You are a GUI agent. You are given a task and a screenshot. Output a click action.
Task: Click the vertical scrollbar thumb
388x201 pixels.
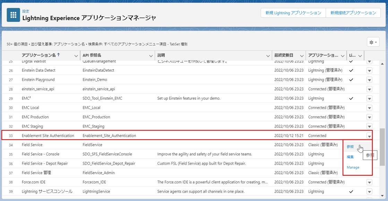382,147
